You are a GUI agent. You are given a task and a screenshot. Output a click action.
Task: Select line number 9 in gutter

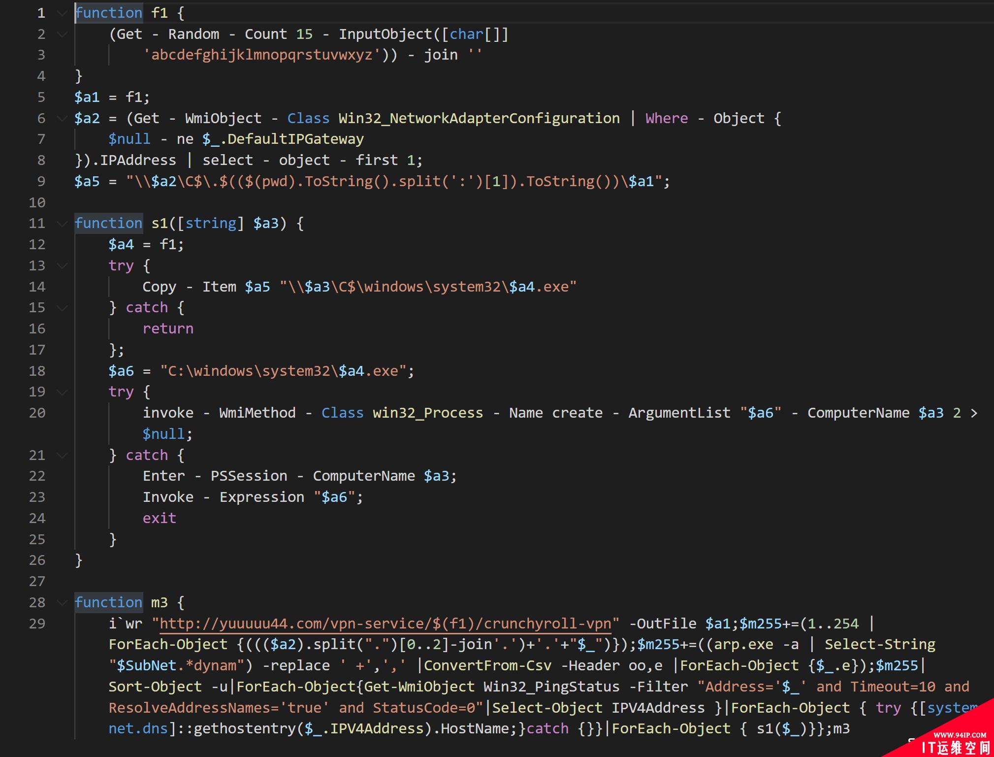41,182
